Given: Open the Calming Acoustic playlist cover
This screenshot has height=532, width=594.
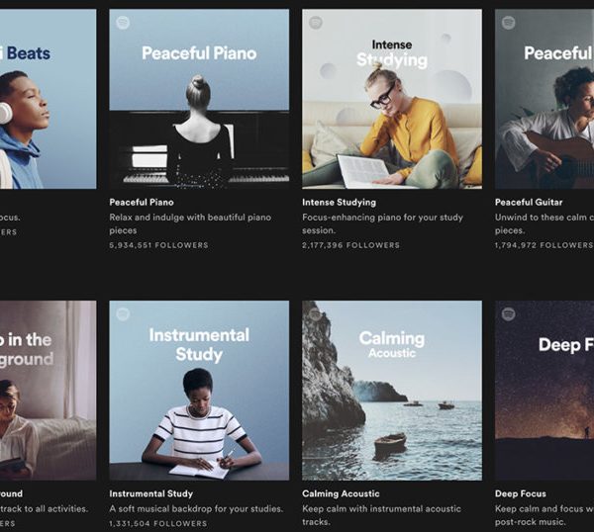Looking at the screenshot, I should click(392, 391).
